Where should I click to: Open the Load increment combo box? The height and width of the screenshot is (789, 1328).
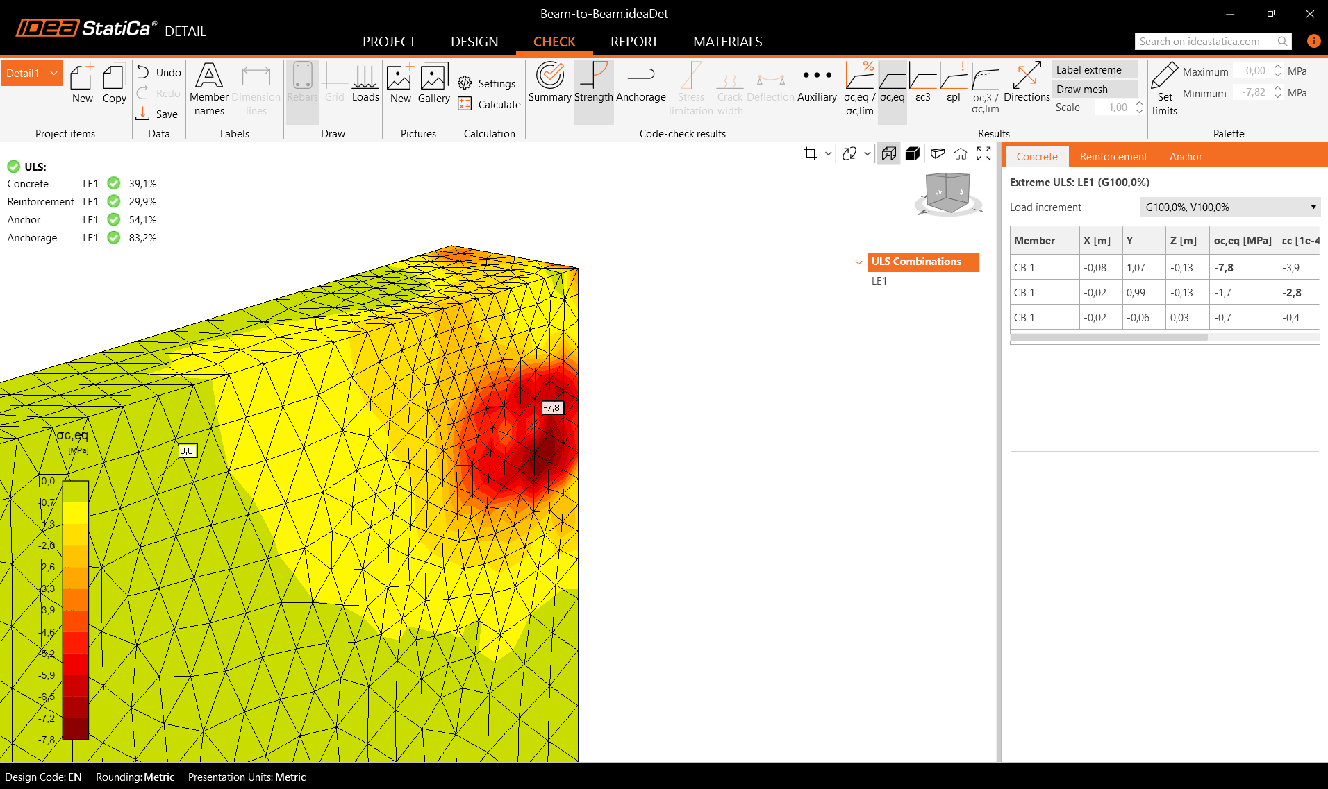point(1230,207)
